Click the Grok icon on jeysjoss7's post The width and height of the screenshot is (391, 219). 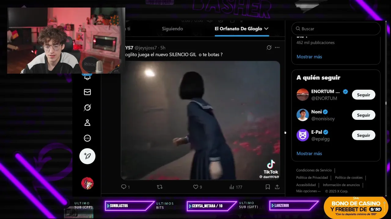pos(269,47)
